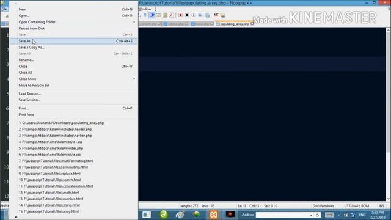
Task: Expand Close More submenu arrow
Action: tap(134, 79)
